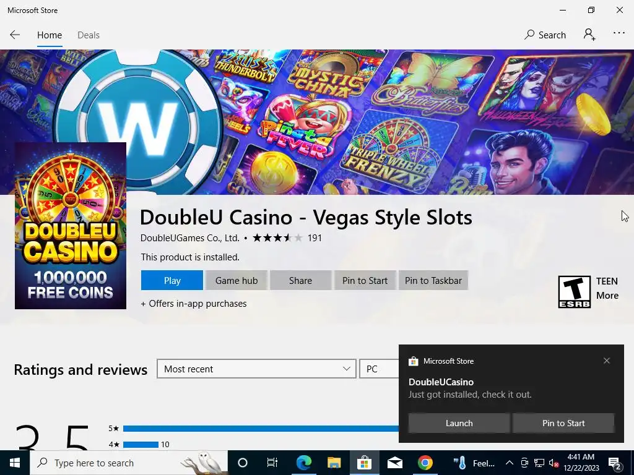This screenshot has height=475, width=634.
Task: Click the Meet Now tray icon
Action: point(524,463)
